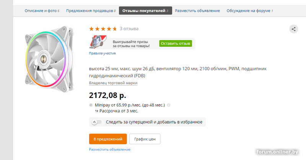This screenshot has height=160, width=306.
Task: Click the vacuum cleaner prize image
Action: click(98, 42)
